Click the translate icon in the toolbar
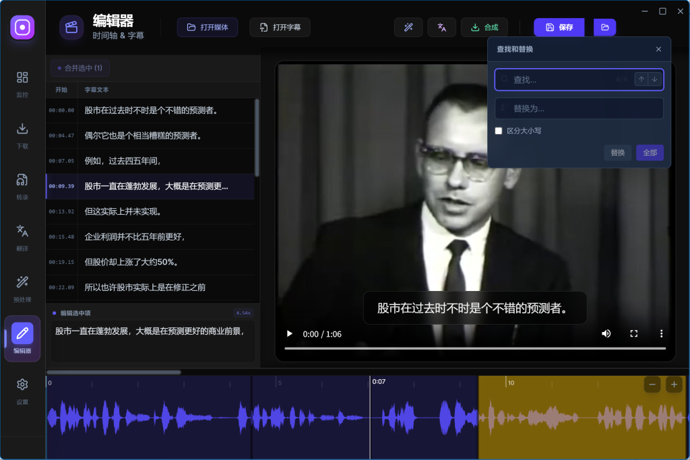690x460 pixels. (x=441, y=27)
